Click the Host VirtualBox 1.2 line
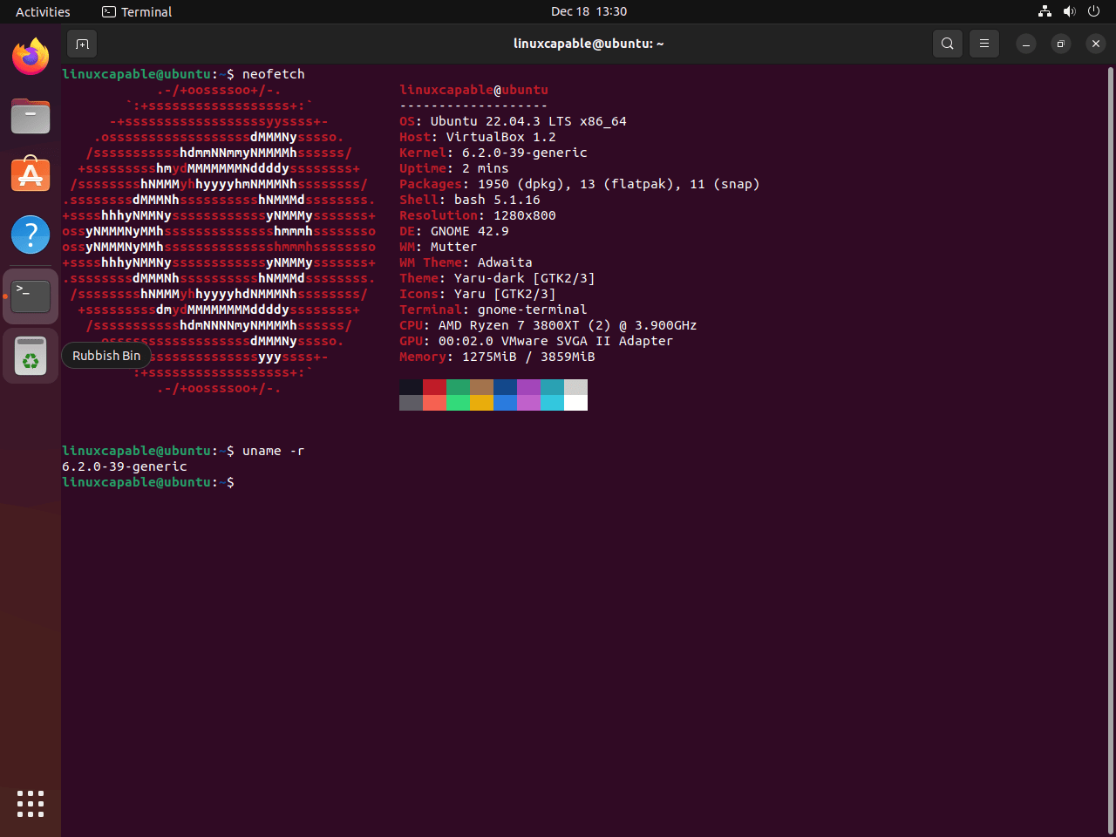1116x837 pixels. coord(477,137)
